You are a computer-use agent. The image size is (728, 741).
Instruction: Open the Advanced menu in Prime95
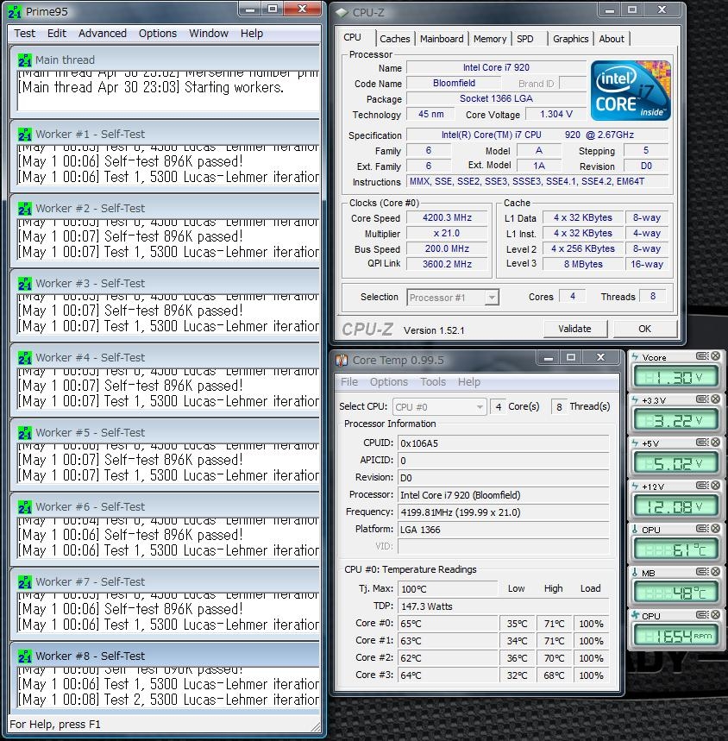click(x=102, y=34)
